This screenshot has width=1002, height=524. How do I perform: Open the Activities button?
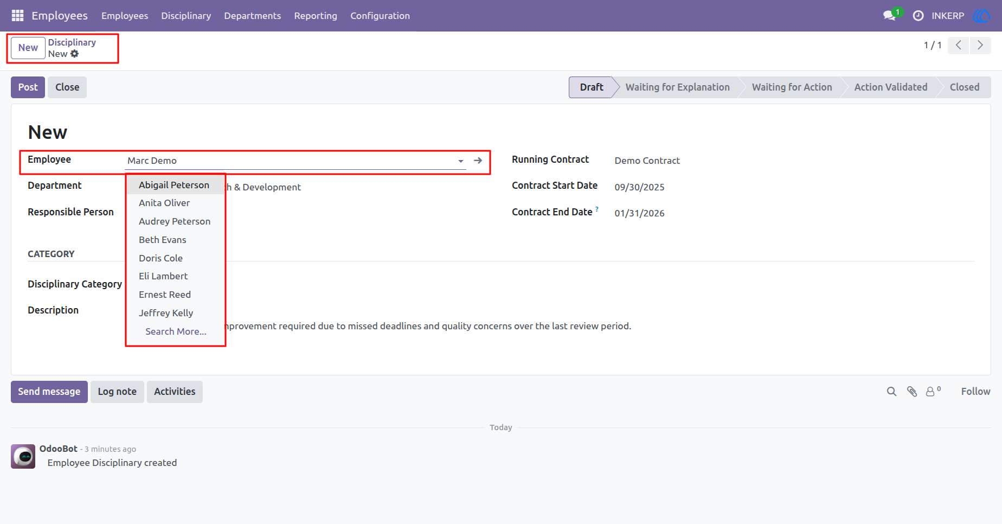coord(175,392)
